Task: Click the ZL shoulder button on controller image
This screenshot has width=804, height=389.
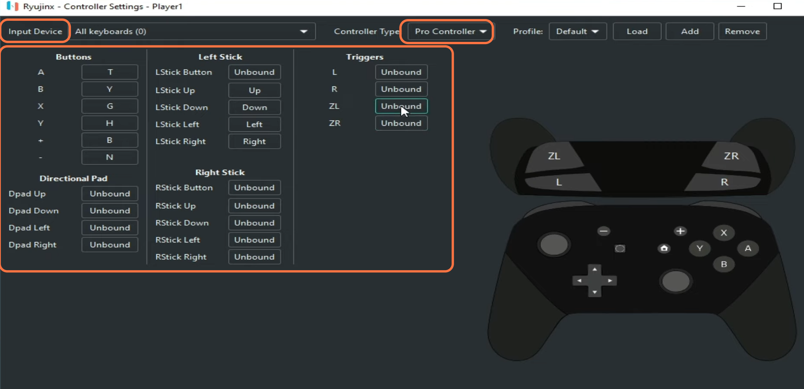Action: coord(554,156)
